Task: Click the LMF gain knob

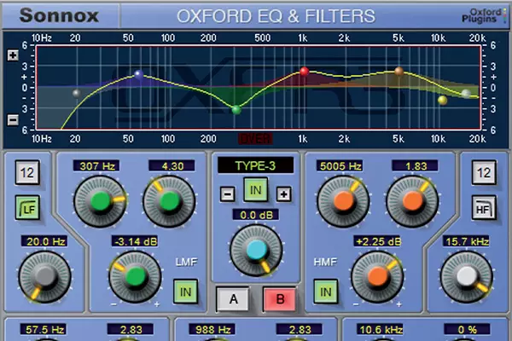Action: pyautogui.click(x=135, y=277)
